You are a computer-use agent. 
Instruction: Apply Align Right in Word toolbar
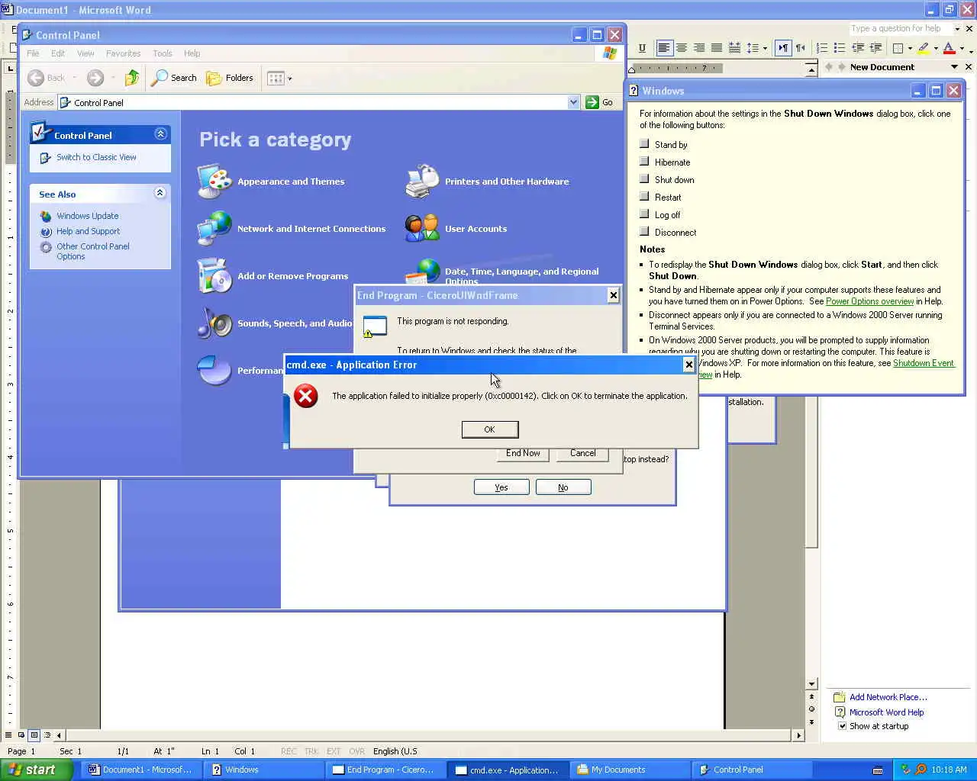pyautogui.click(x=699, y=48)
